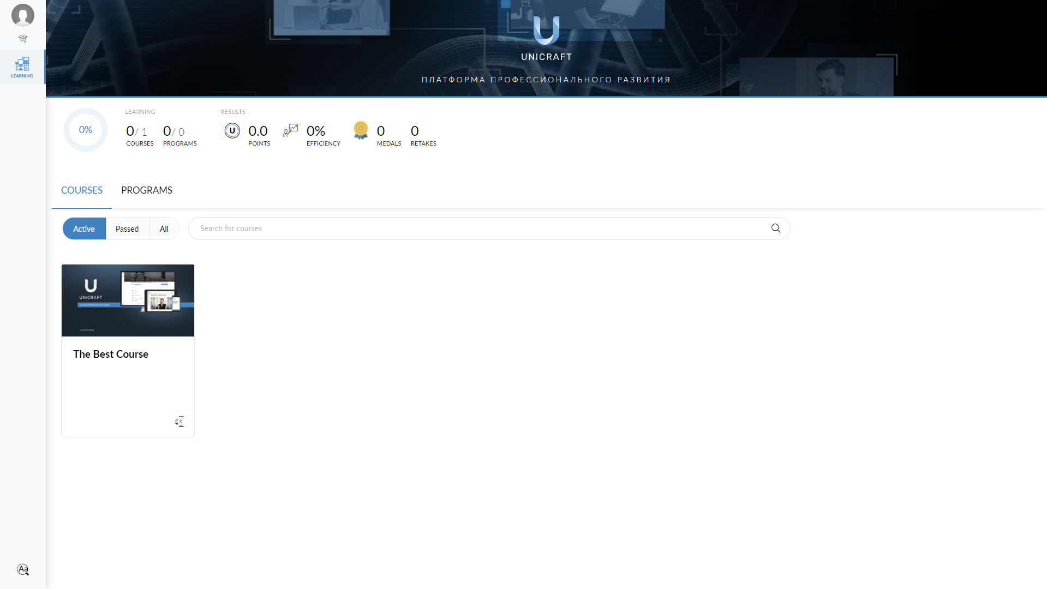Open the user profile avatar
The height and width of the screenshot is (589, 1047).
click(23, 15)
